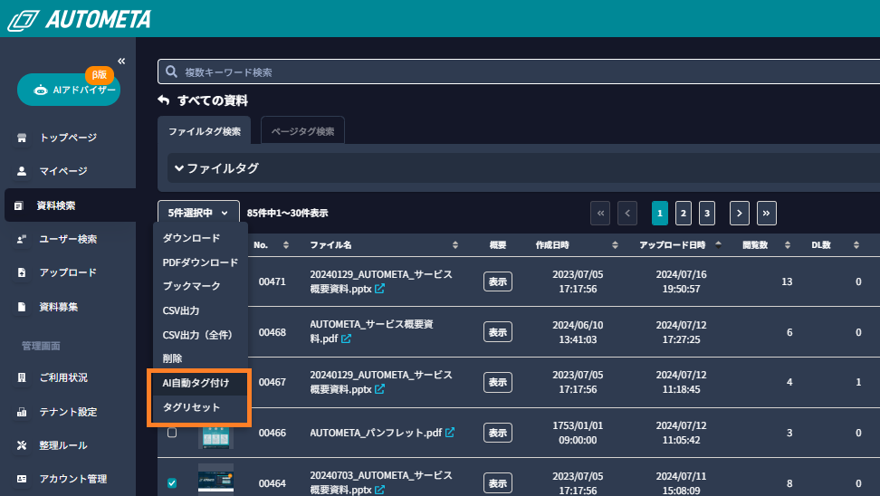Open アカウント管理 page
The image size is (880, 496).
pyautogui.click(x=73, y=479)
